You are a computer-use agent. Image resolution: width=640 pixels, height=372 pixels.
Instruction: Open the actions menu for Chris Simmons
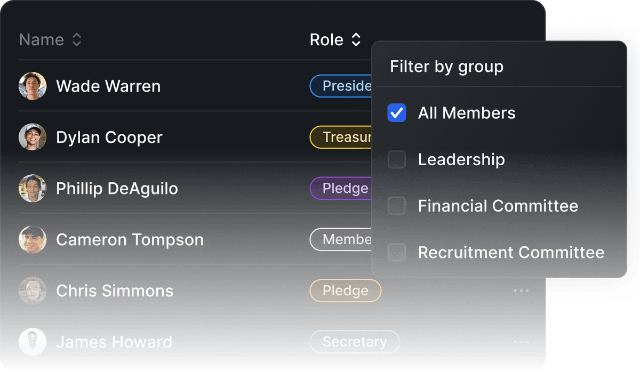point(521,290)
